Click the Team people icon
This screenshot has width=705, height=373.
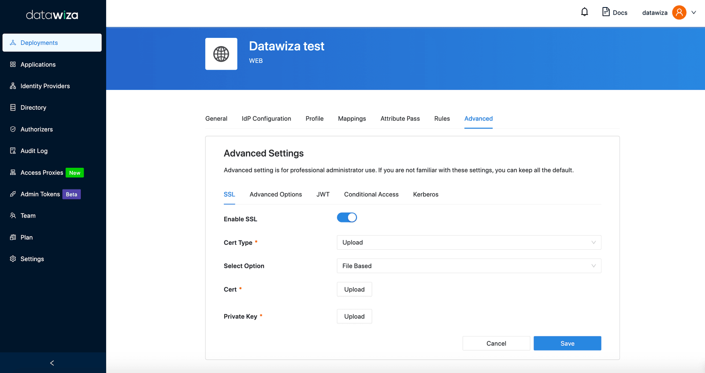pos(13,216)
